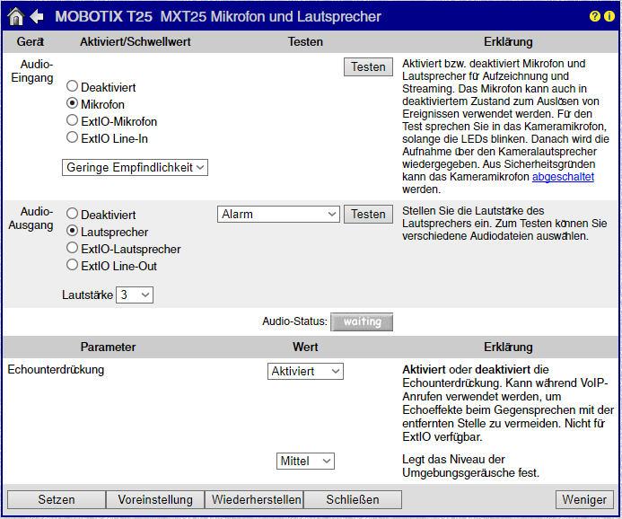Click Testen button next to Alarm

coord(368,215)
